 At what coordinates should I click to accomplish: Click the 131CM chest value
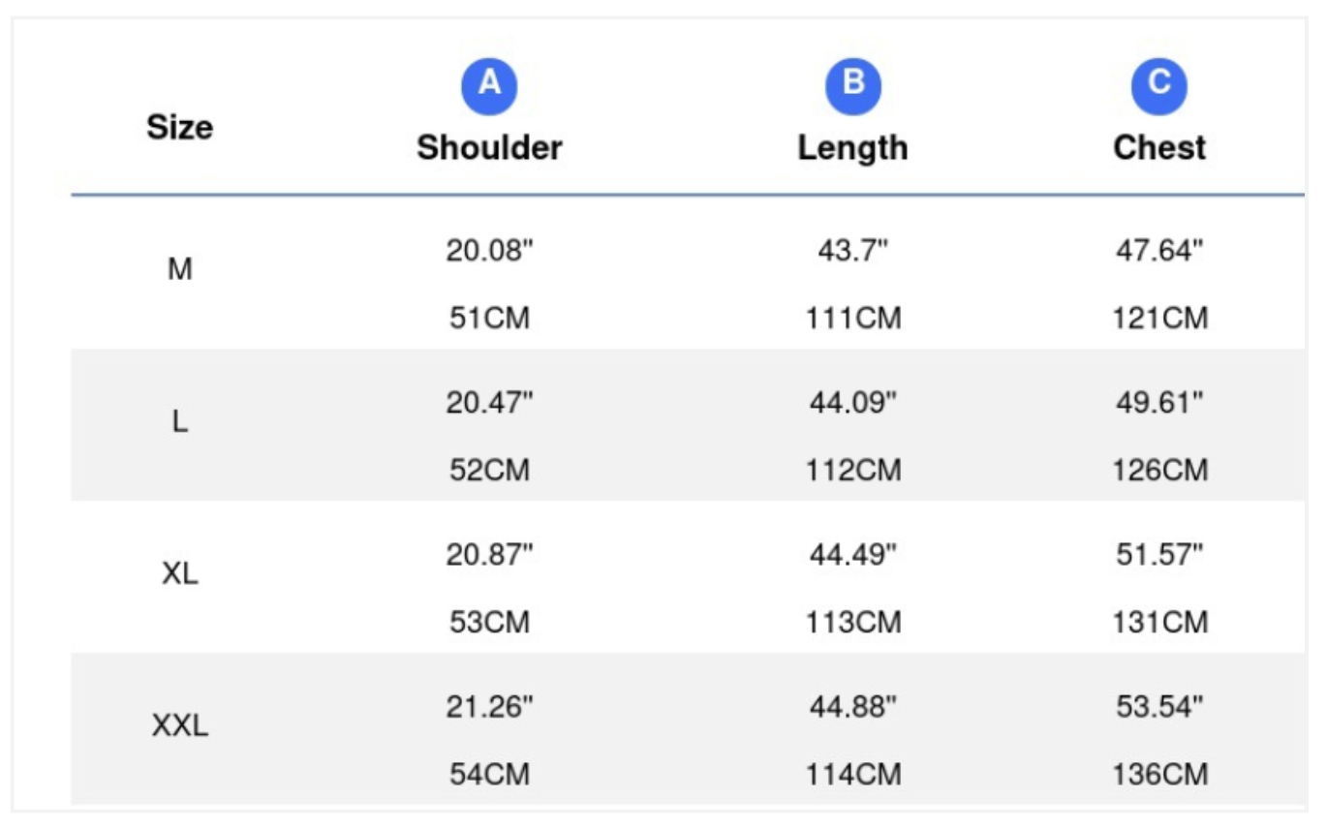click(1160, 622)
